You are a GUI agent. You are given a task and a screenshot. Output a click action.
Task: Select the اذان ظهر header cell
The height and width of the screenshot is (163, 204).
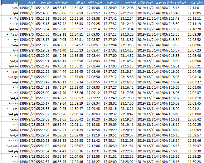pyautogui.click(x=77, y=2)
